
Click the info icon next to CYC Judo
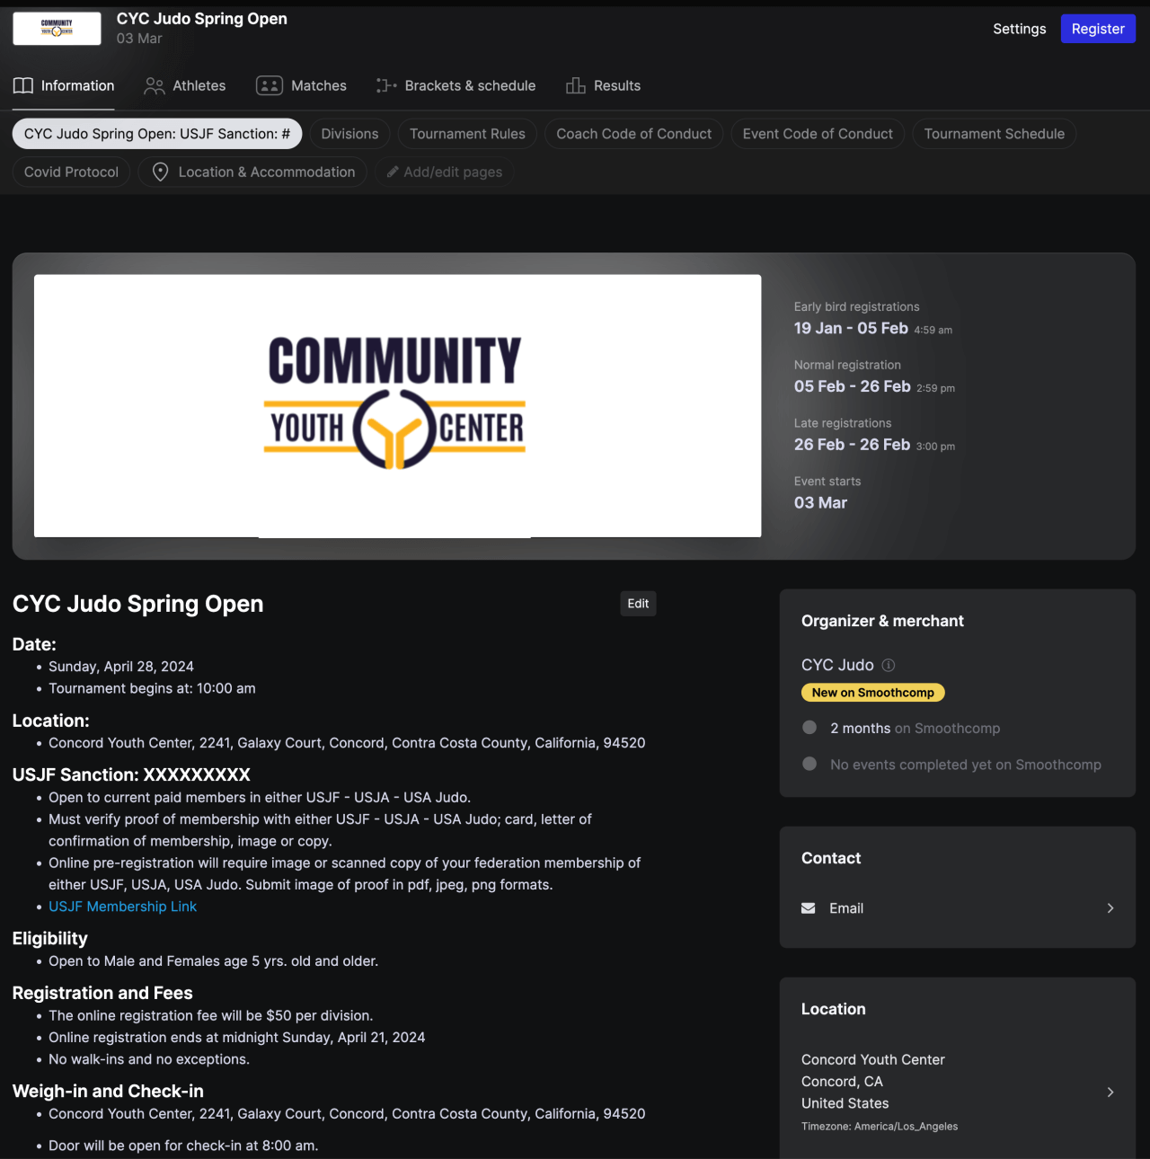(x=889, y=665)
